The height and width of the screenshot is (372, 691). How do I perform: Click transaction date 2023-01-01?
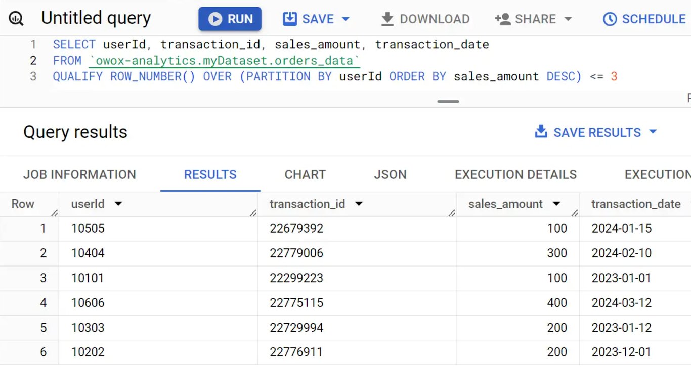[x=621, y=278]
